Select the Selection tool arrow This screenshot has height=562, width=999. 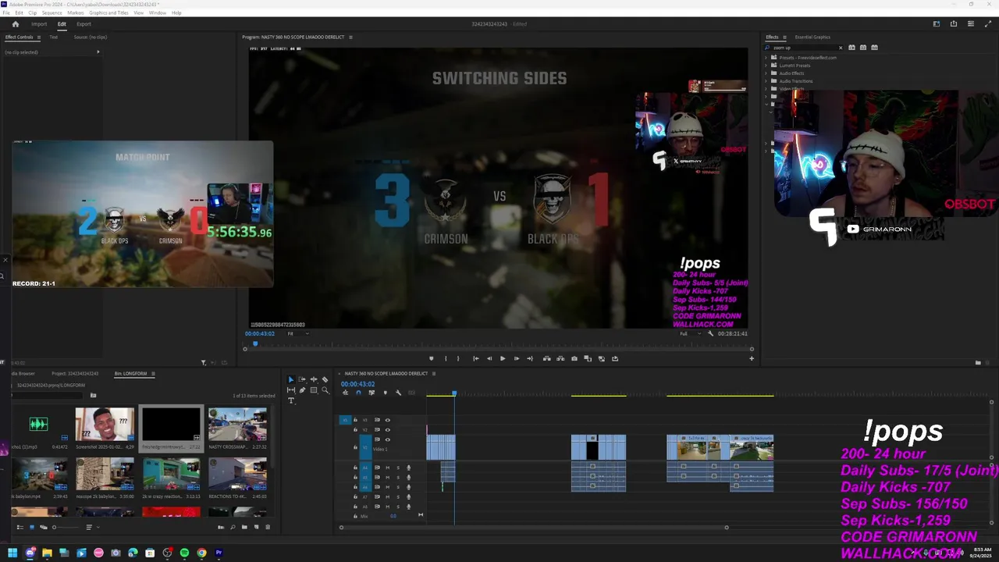click(291, 379)
